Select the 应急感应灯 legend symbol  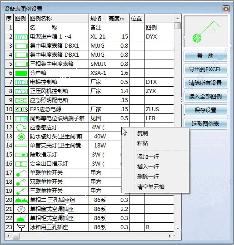click(x=21, y=127)
